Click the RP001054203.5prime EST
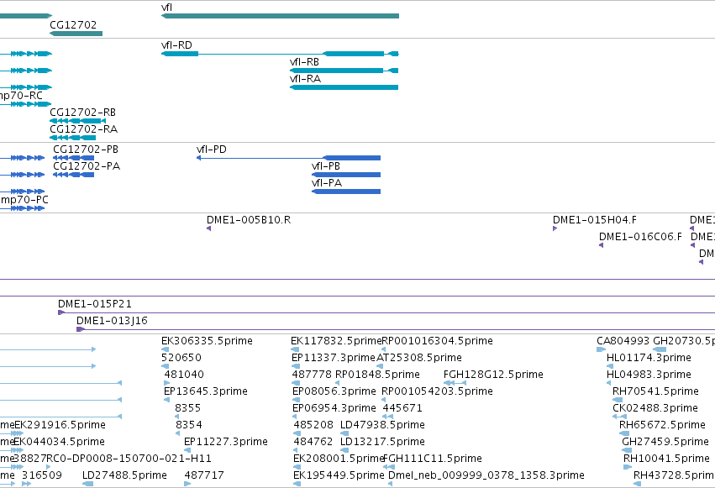715x488 pixels. (x=384, y=400)
